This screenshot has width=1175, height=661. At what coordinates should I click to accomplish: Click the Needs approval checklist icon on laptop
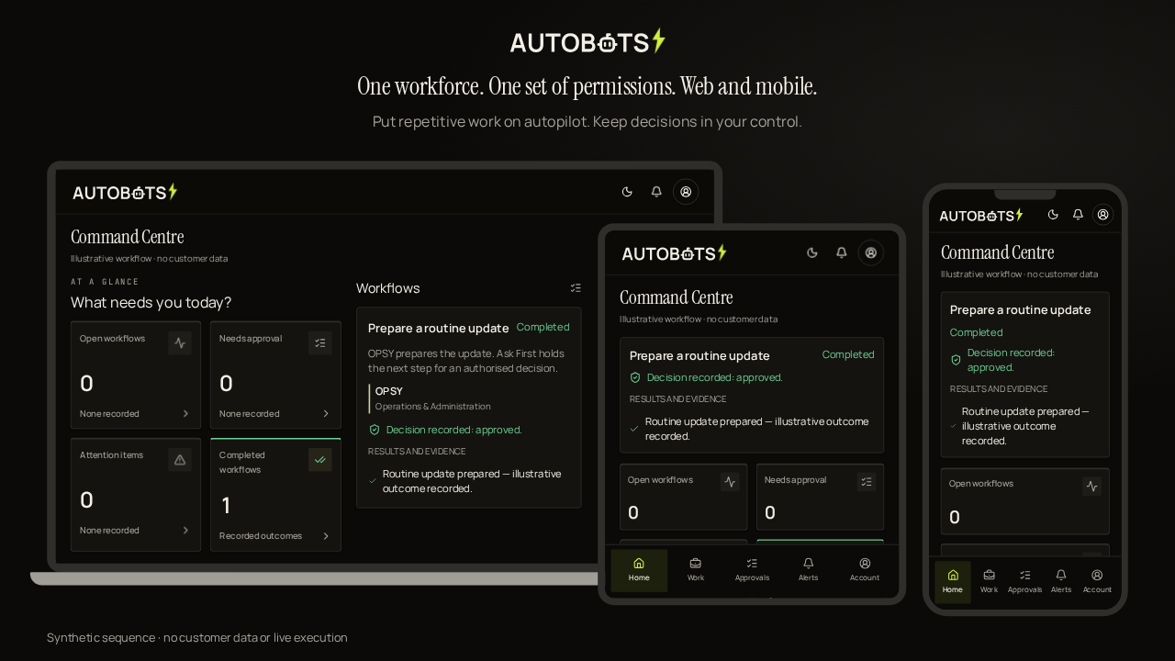pyautogui.click(x=320, y=343)
